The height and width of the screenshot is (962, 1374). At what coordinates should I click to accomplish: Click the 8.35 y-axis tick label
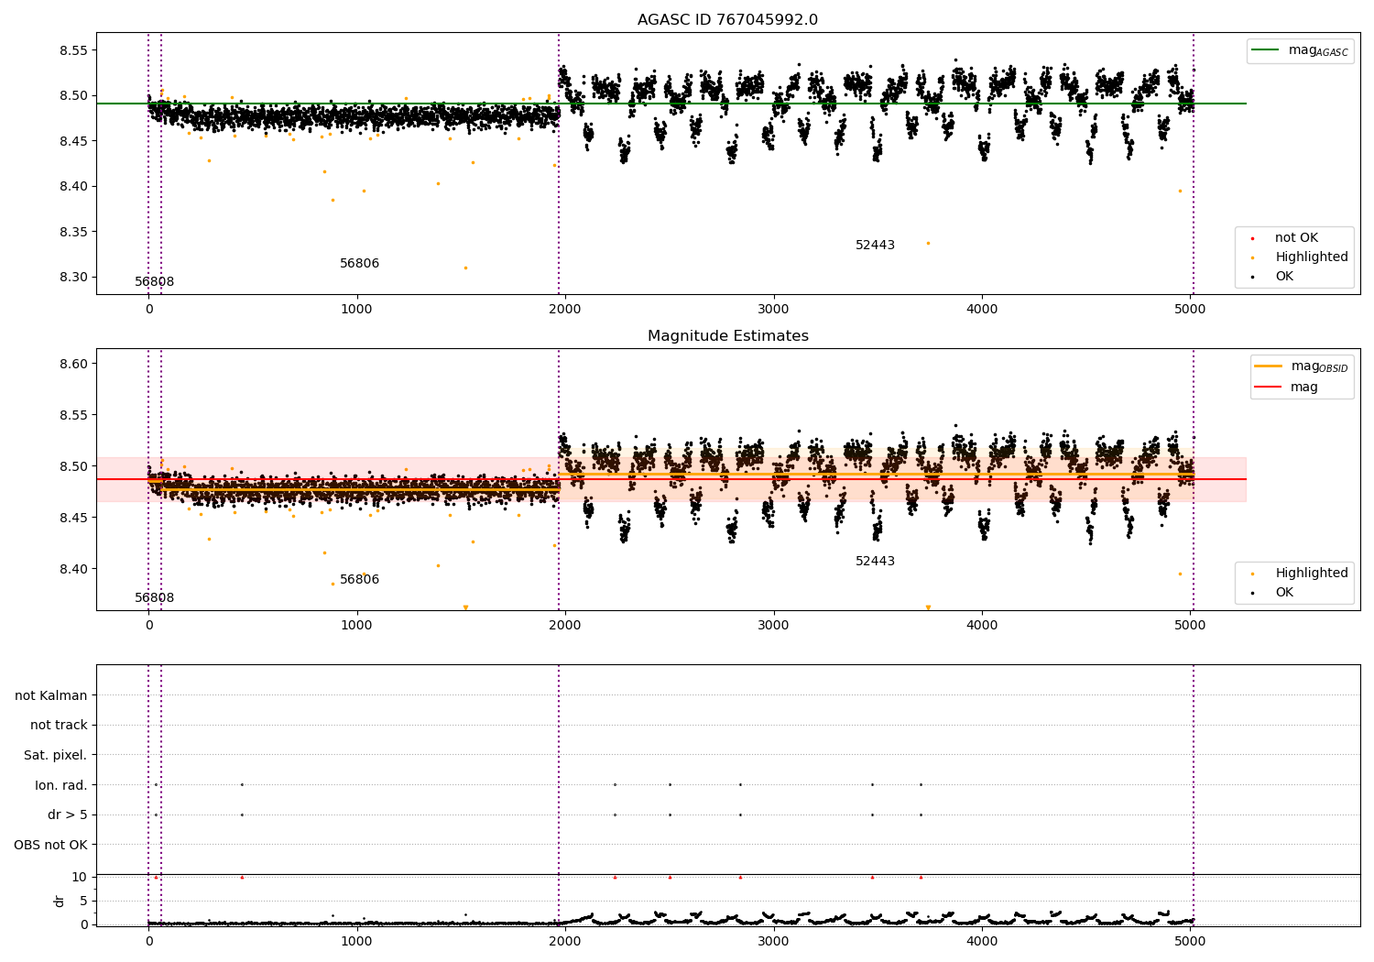pyautogui.click(x=72, y=232)
